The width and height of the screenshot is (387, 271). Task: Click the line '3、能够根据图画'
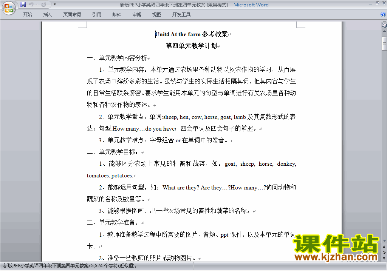pos(175,211)
